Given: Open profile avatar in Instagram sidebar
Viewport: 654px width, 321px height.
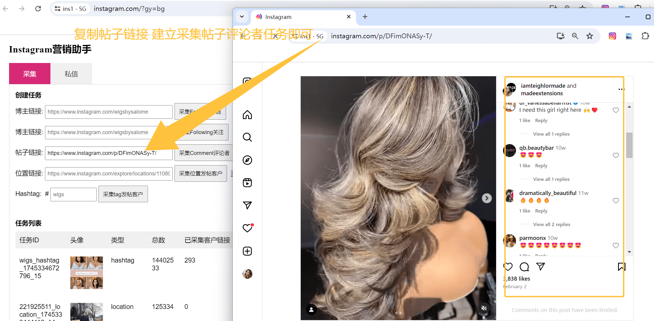Looking at the screenshot, I should click(247, 274).
